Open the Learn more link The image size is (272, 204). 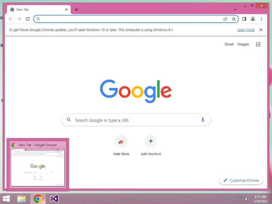(x=246, y=30)
